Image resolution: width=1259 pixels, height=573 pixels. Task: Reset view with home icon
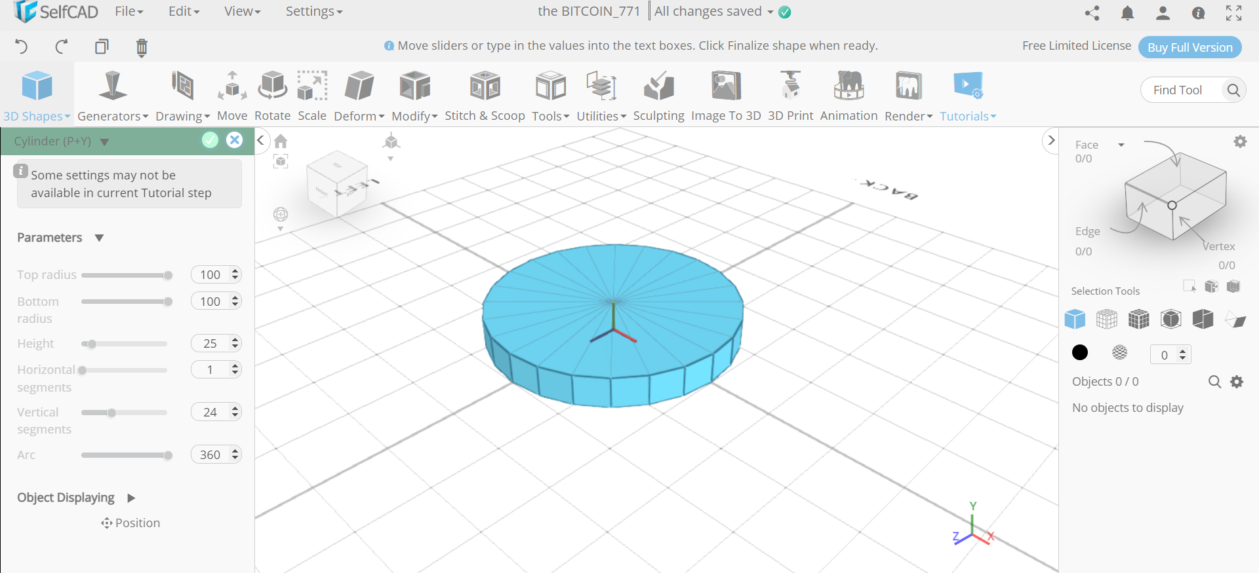[x=281, y=141]
